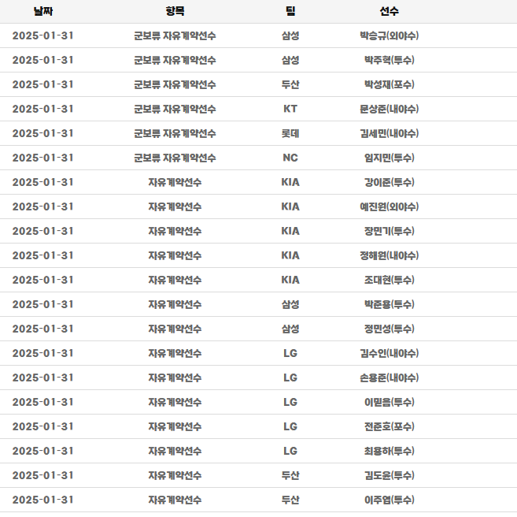The width and height of the screenshot is (517, 517).
Task: Click 자유계약선수 in 예진원 row
Action: click(x=175, y=206)
